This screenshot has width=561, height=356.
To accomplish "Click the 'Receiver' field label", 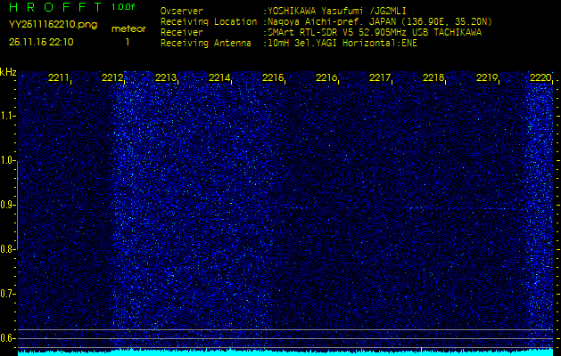I will point(182,33).
